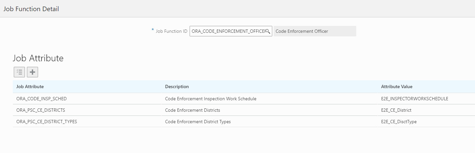Click the Job Function Detail page title
This screenshot has height=153, width=475.
31,9
